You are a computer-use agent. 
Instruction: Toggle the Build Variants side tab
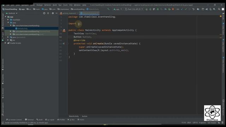[3, 64]
